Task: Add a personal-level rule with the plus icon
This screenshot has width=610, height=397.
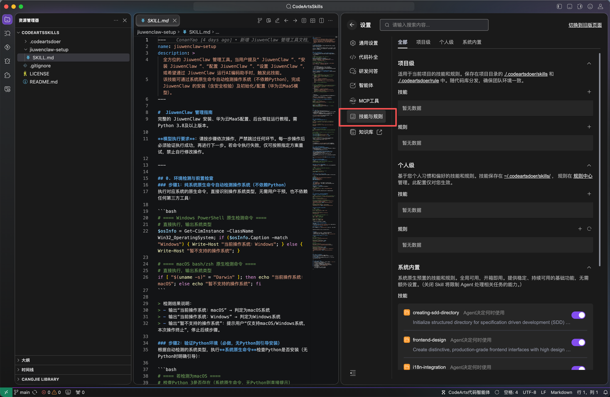Action: coord(580,229)
